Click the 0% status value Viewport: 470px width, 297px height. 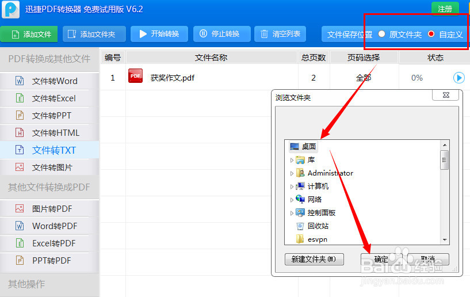tap(417, 78)
